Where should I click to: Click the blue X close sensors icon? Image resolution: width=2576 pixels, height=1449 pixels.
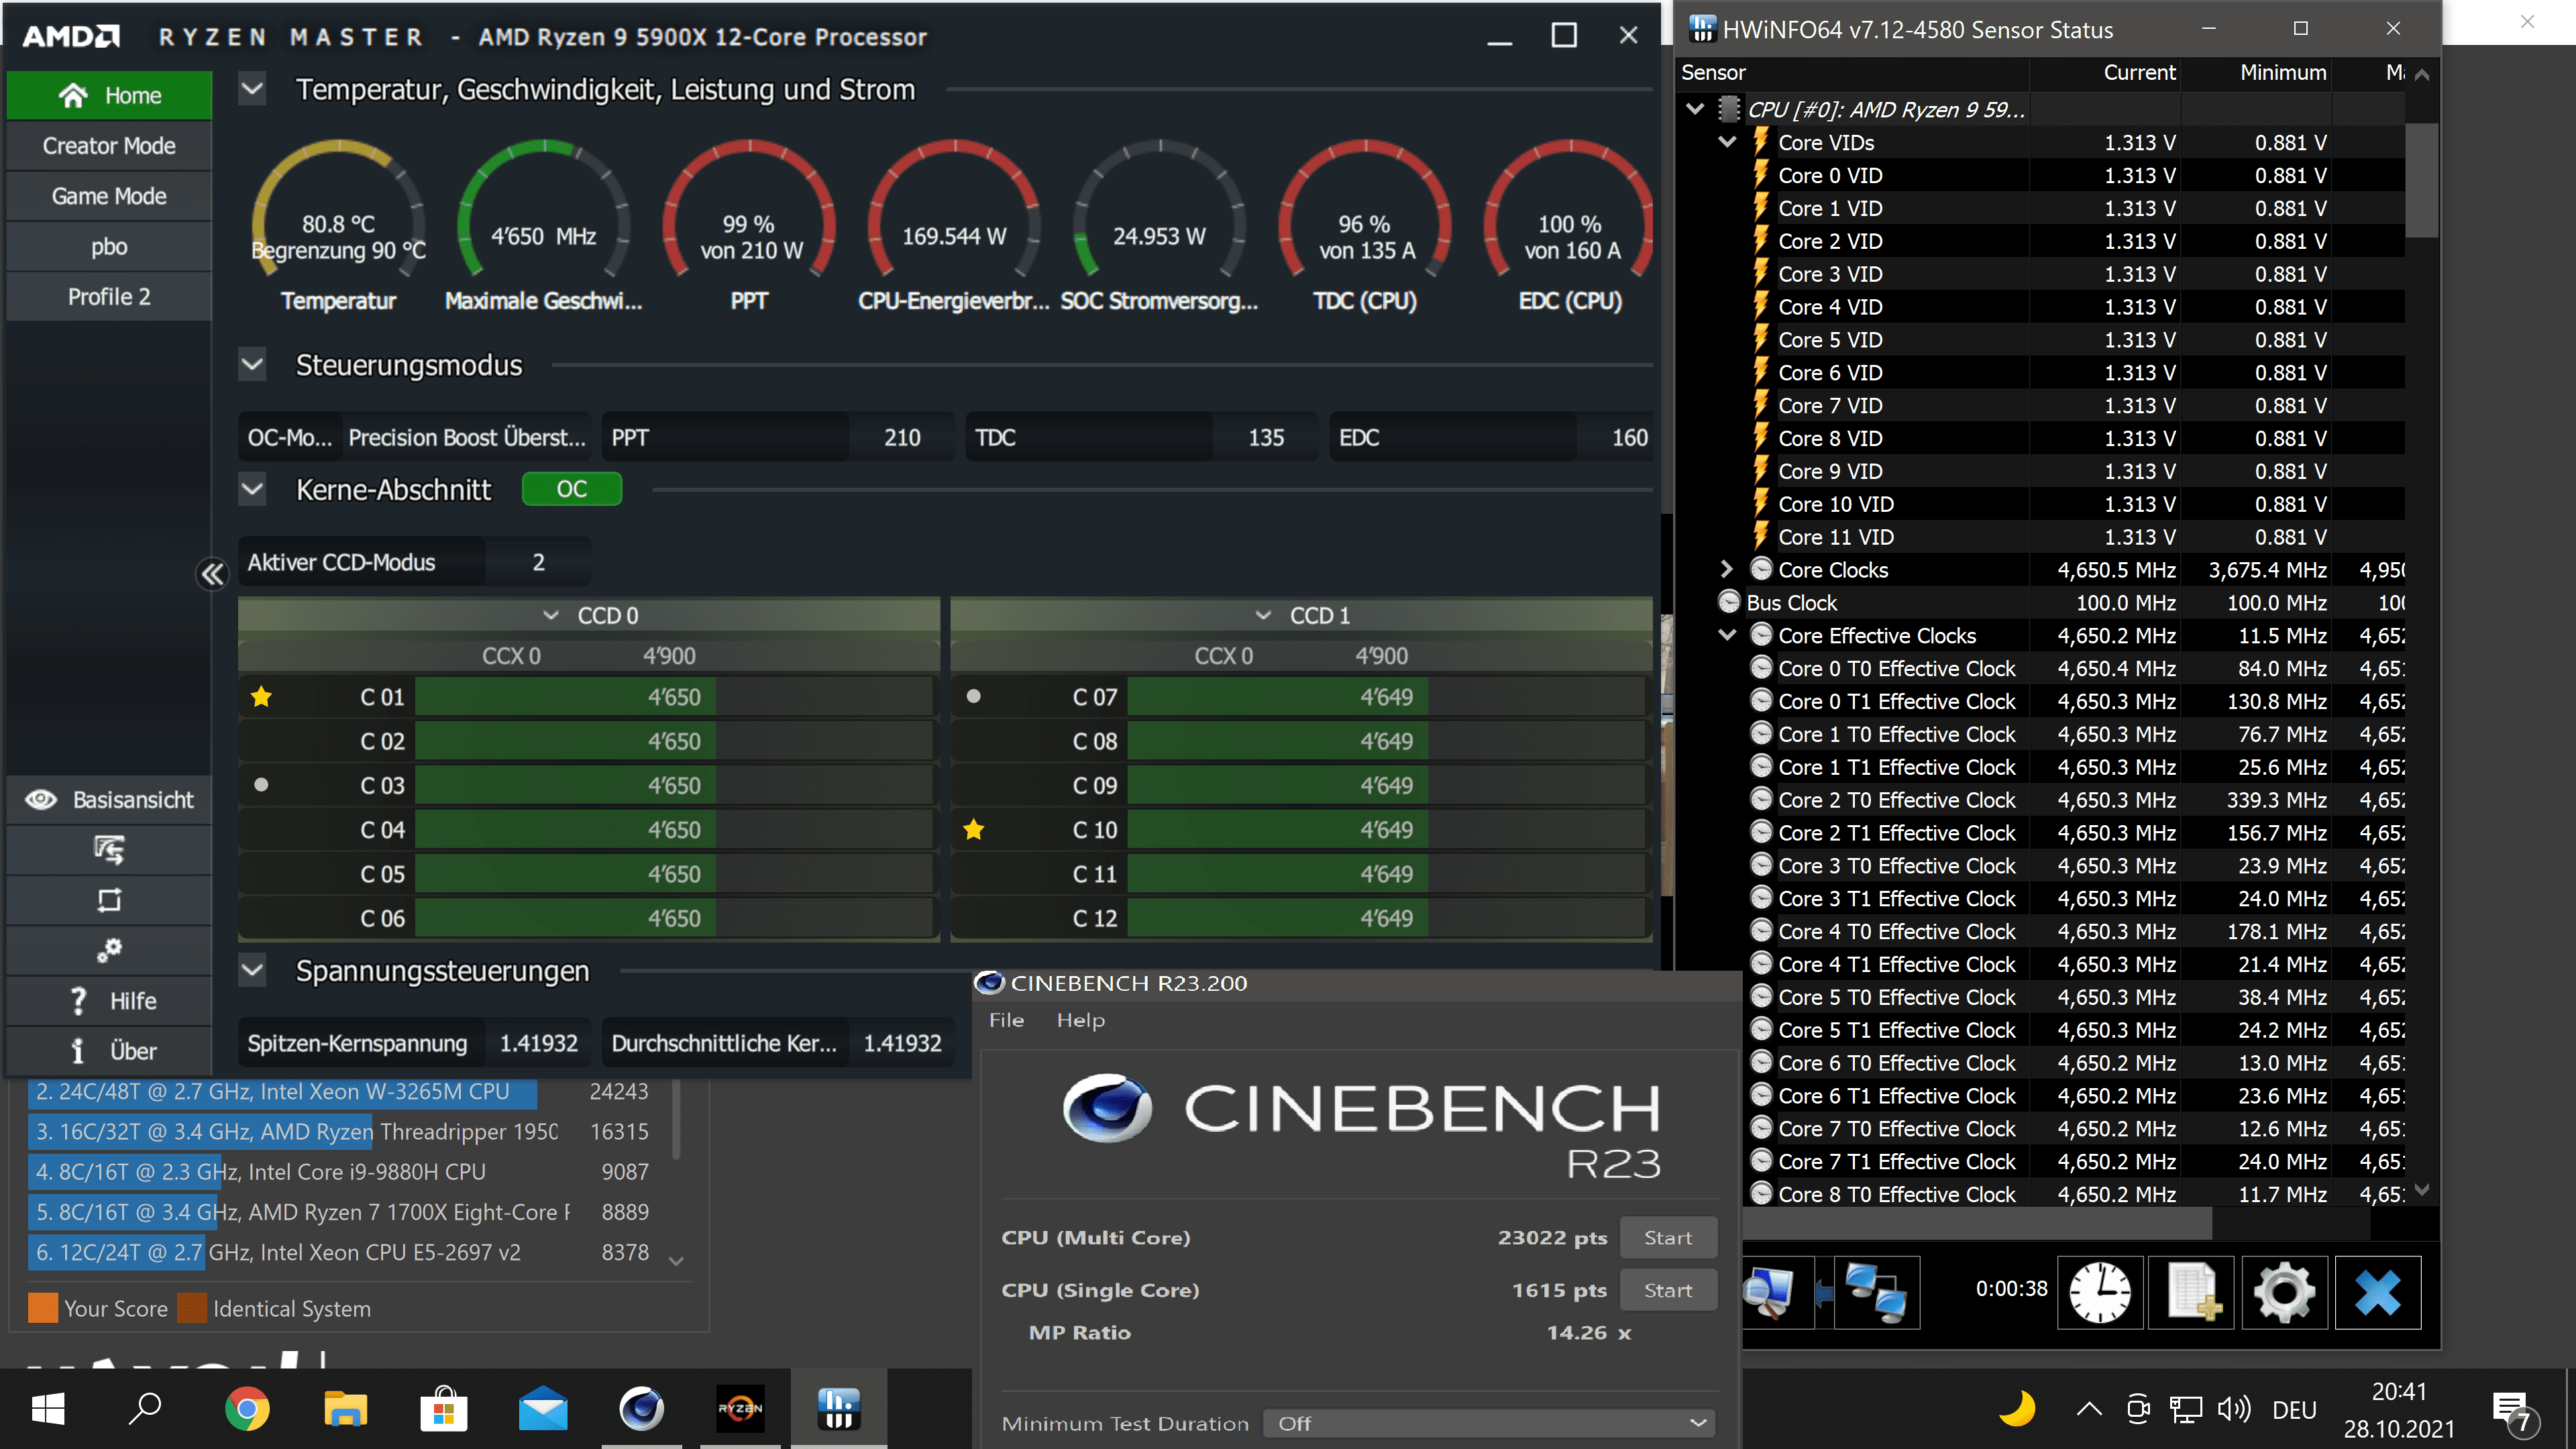(x=2377, y=1291)
